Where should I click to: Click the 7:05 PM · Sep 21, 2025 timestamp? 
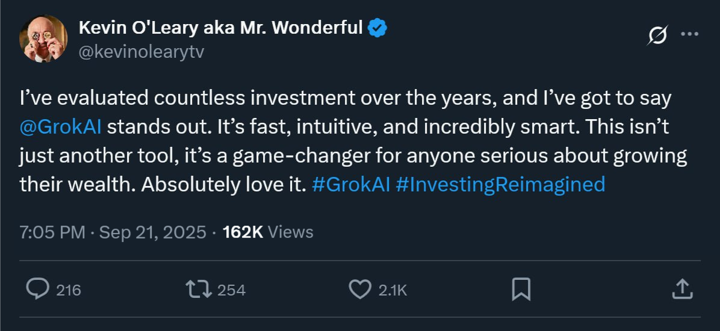(x=113, y=232)
